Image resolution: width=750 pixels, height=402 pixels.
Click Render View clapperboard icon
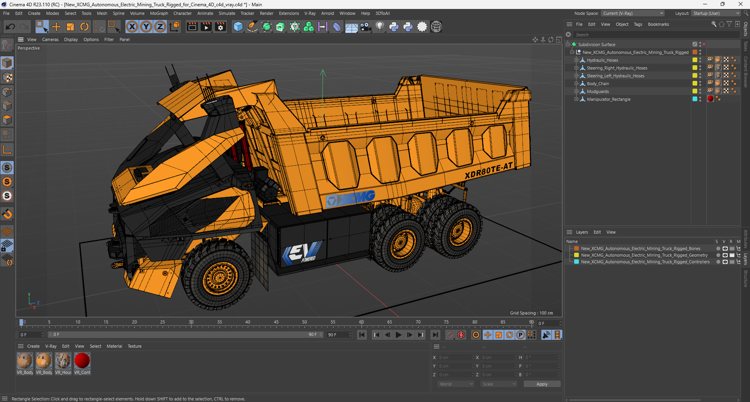click(x=192, y=27)
